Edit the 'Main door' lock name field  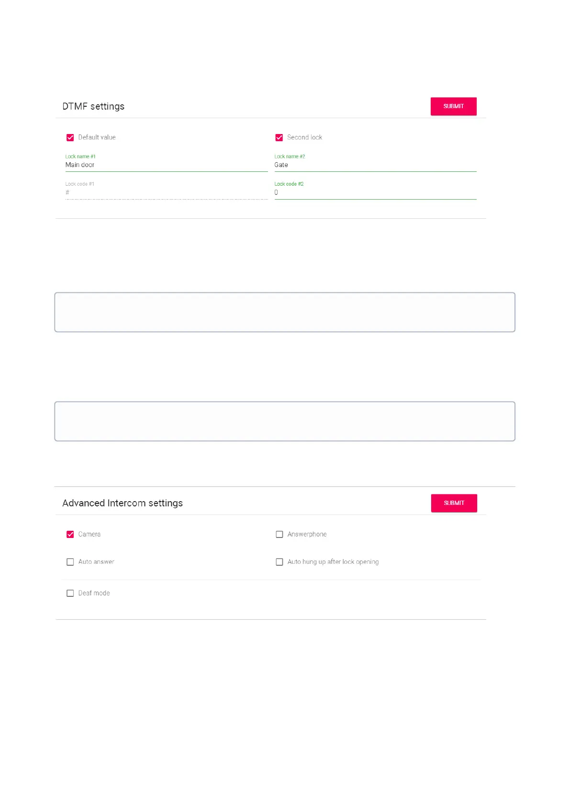[x=166, y=165]
